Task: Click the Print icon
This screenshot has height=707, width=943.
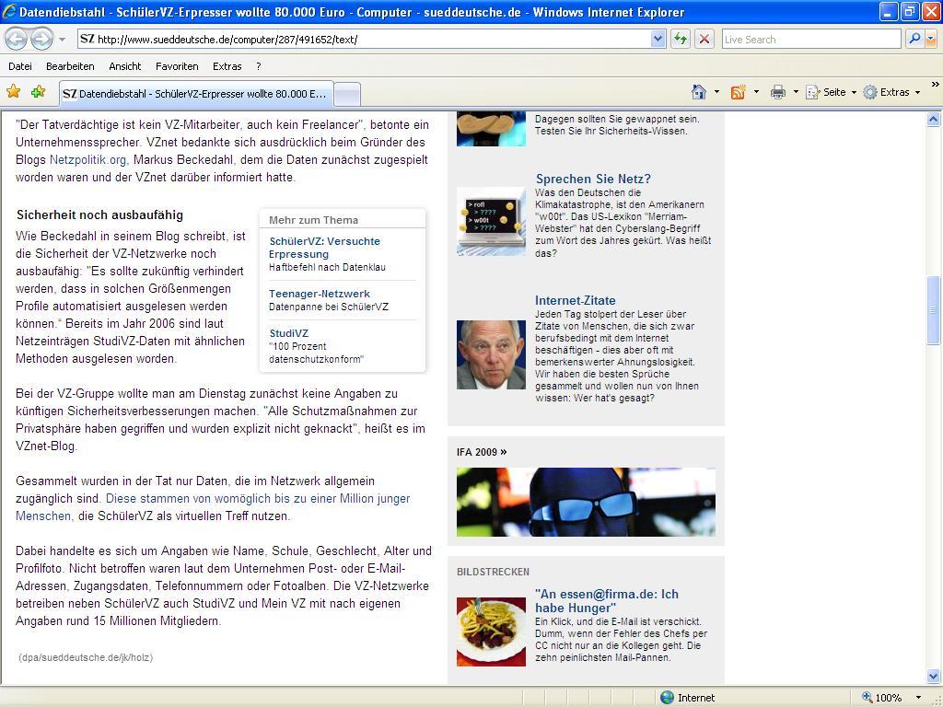Action: (x=778, y=92)
